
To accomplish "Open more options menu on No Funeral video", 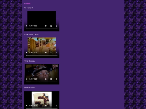I will coord(57,26).
